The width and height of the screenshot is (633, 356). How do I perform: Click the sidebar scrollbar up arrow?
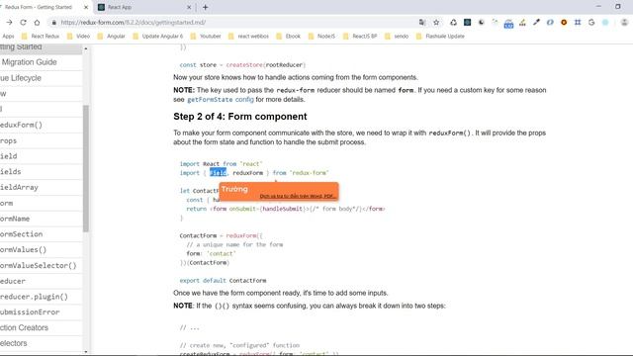point(86,48)
